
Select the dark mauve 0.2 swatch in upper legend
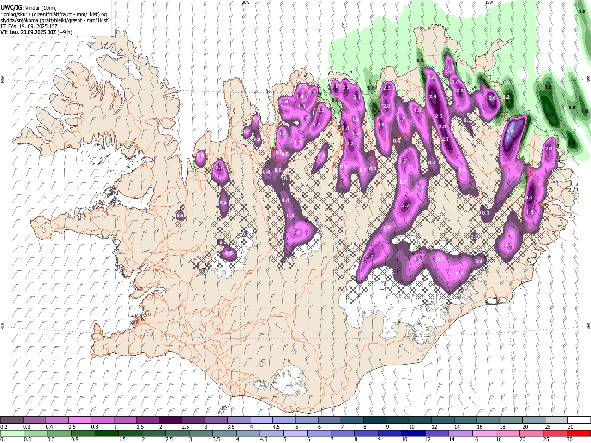[12, 420]
